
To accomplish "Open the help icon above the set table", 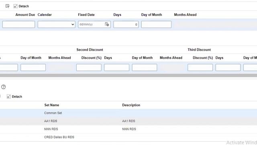I will click(x=4, y=87).
